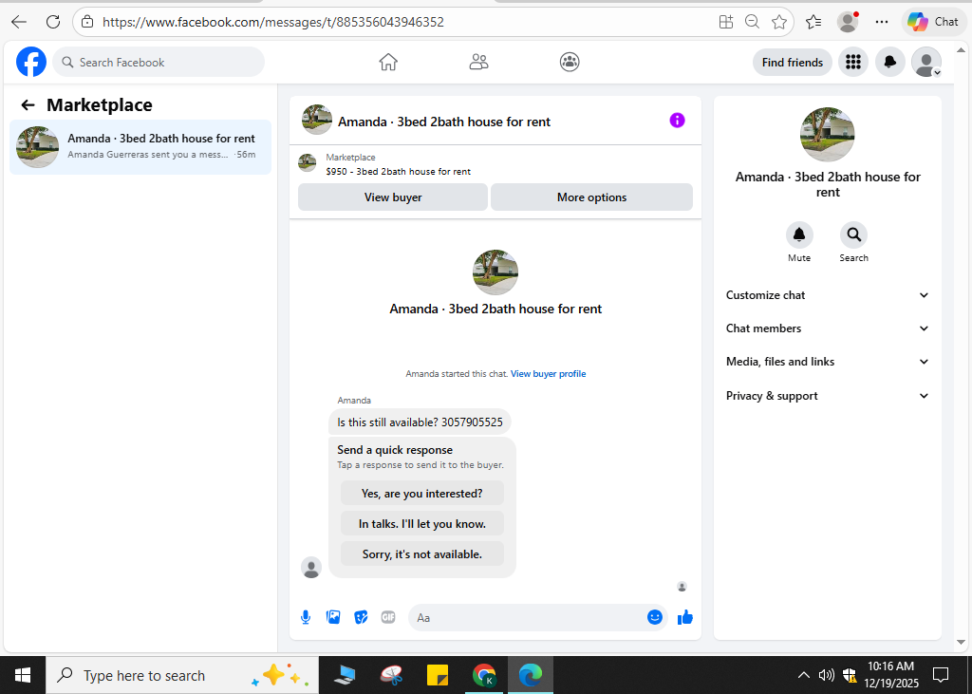Send quick response "In talks. I'll let you know."

(x=422, y=524)
